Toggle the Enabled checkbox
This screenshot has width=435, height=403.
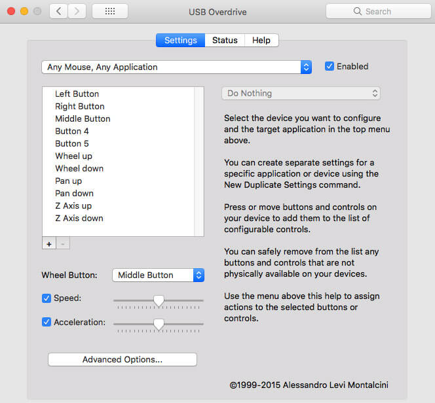[x=329, y=67]
